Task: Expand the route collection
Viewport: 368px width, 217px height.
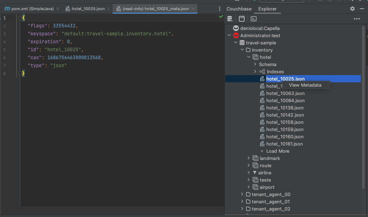Action: point(249,165)
